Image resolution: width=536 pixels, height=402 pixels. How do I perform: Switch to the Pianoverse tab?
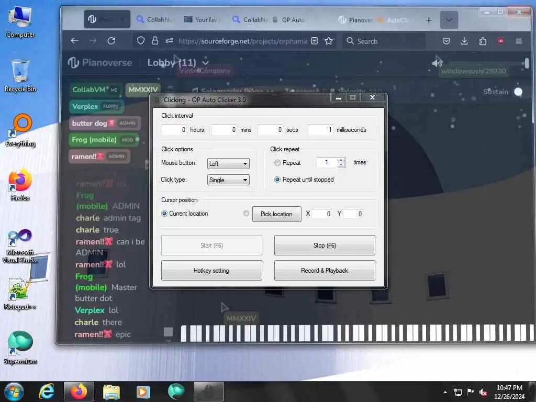pos(355,20)
